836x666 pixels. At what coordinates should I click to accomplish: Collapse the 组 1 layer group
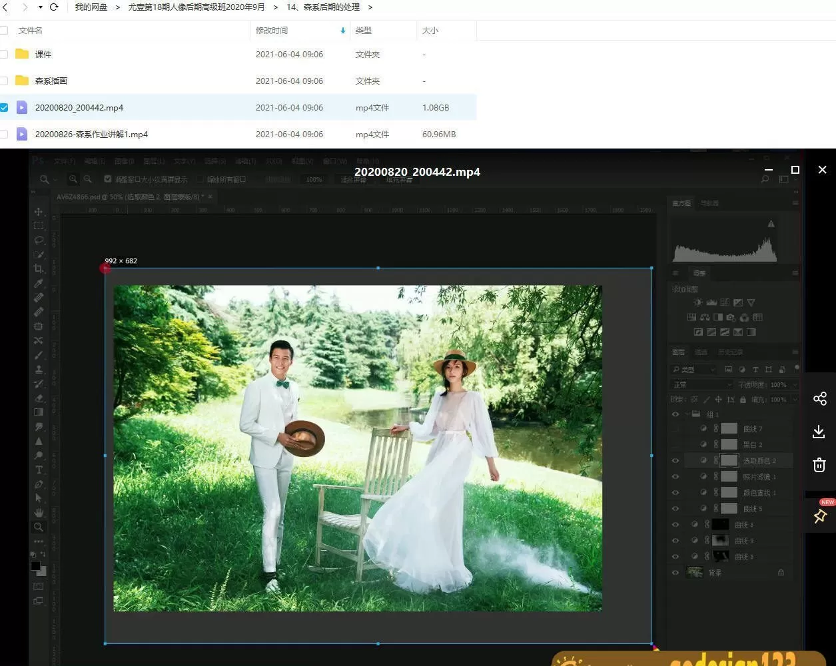687,414
